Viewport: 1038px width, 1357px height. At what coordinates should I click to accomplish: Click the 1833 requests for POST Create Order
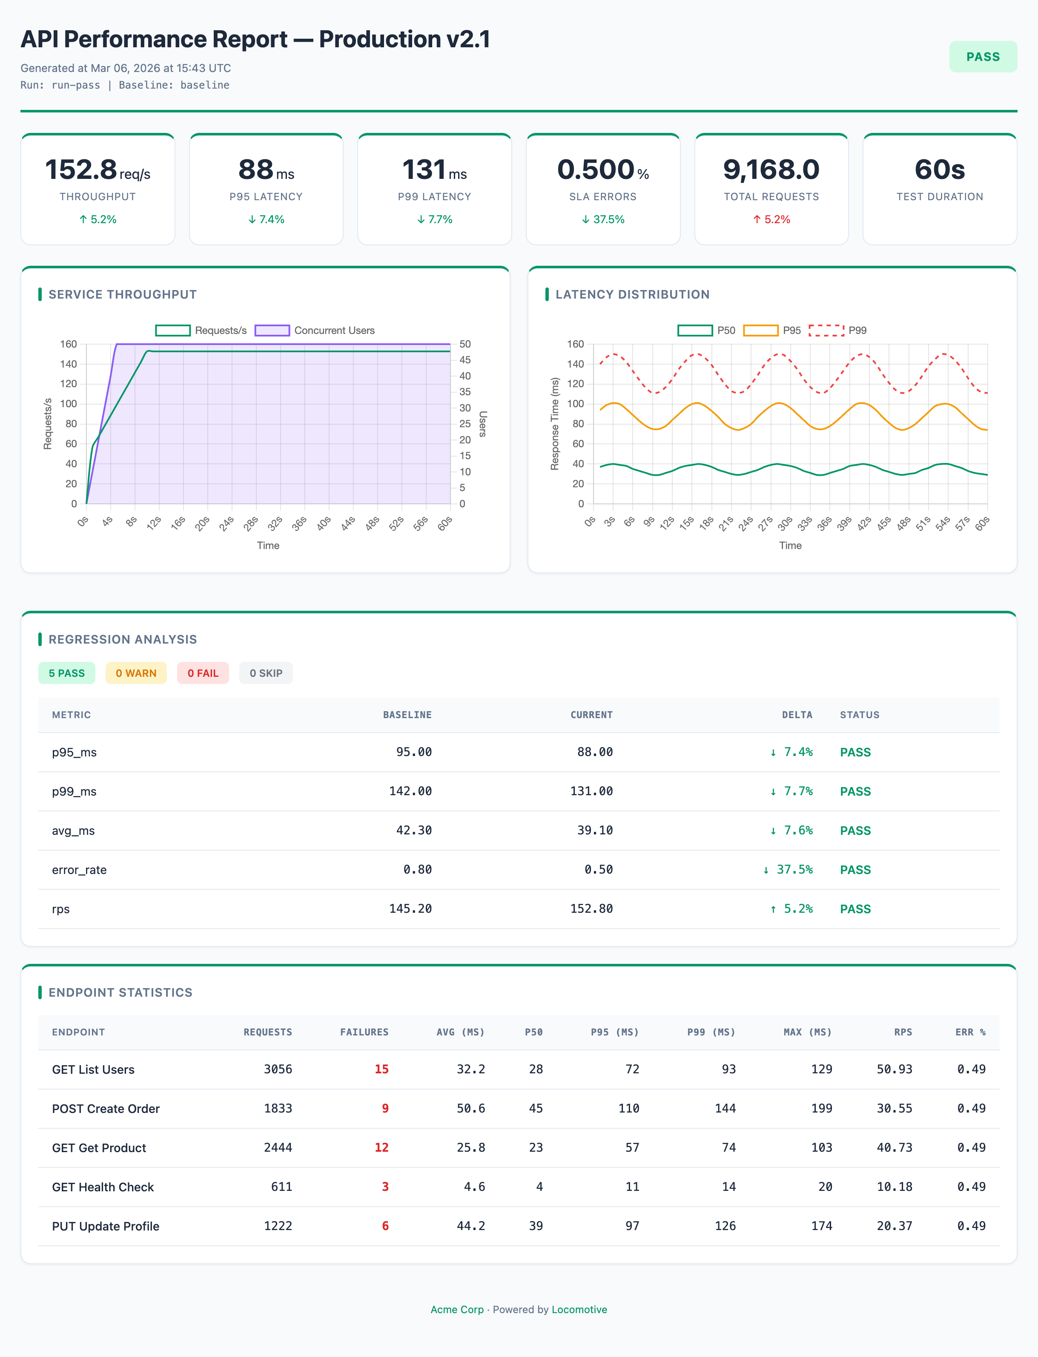[278, 1109]
